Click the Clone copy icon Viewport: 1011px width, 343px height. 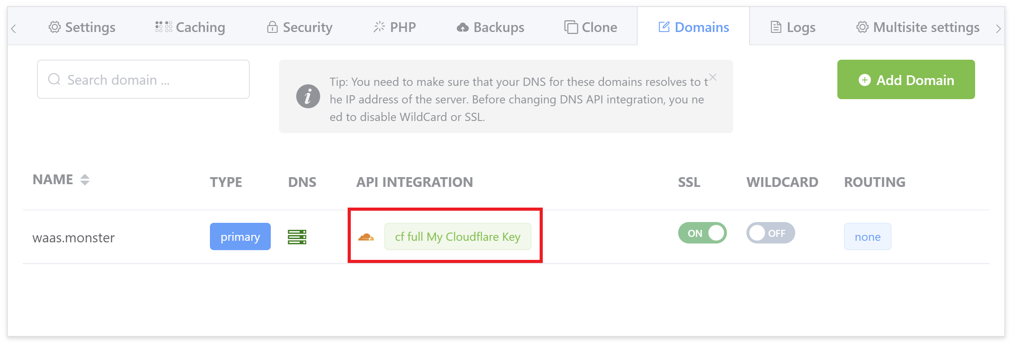click(570, 27)
